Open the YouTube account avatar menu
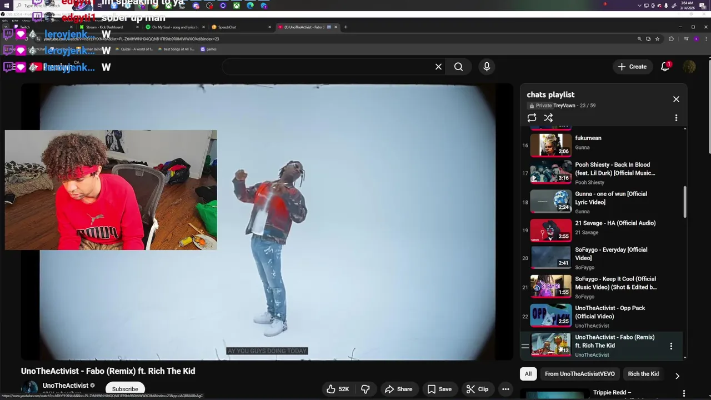Screen dimensions: 711x400 689,67
